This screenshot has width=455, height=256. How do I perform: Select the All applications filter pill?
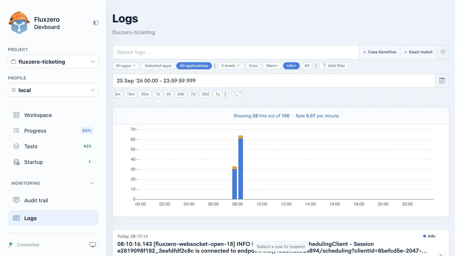tap(194, 66)
